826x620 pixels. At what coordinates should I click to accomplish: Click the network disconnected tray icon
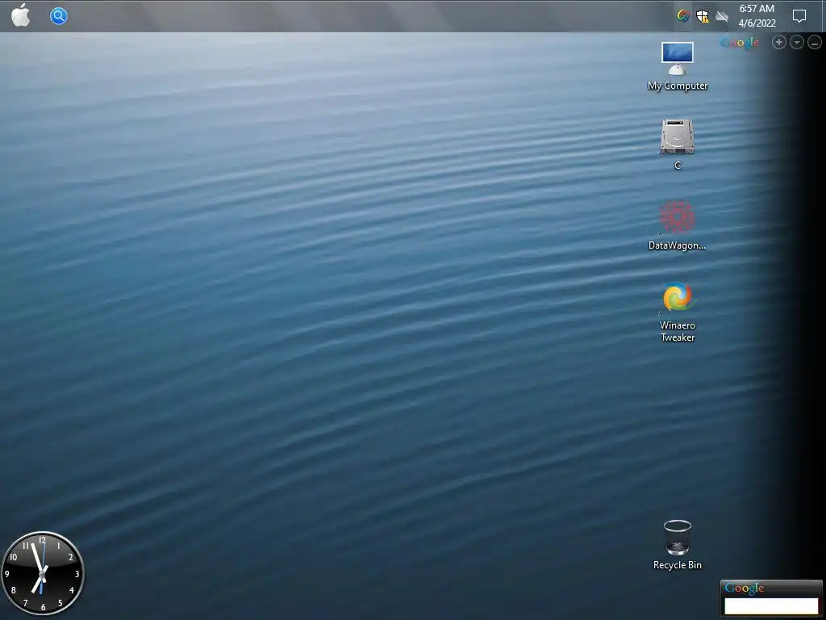(x=722, y=16)
